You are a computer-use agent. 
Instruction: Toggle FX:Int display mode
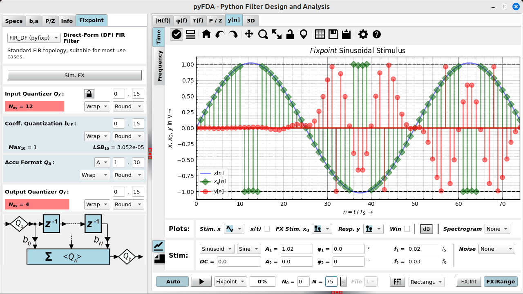[469, 281]
